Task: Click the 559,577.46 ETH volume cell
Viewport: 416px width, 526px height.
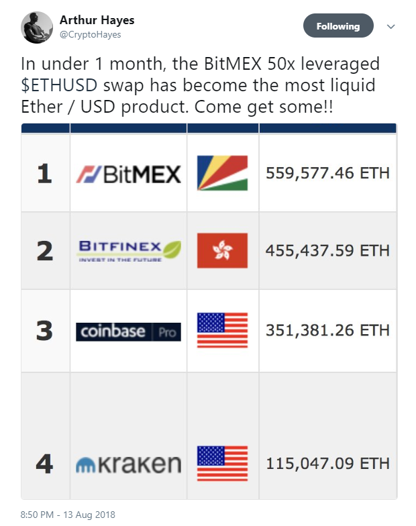Action: point(327,174)
